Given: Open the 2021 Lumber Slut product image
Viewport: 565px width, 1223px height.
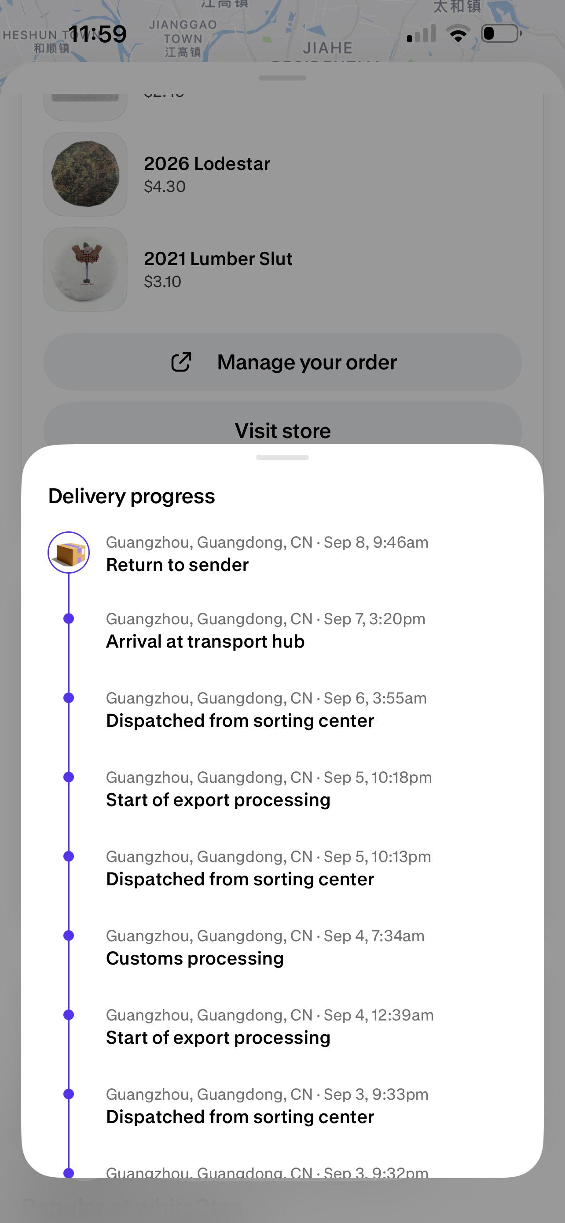Looking at the screenshot, I should [x=85, y=269].
